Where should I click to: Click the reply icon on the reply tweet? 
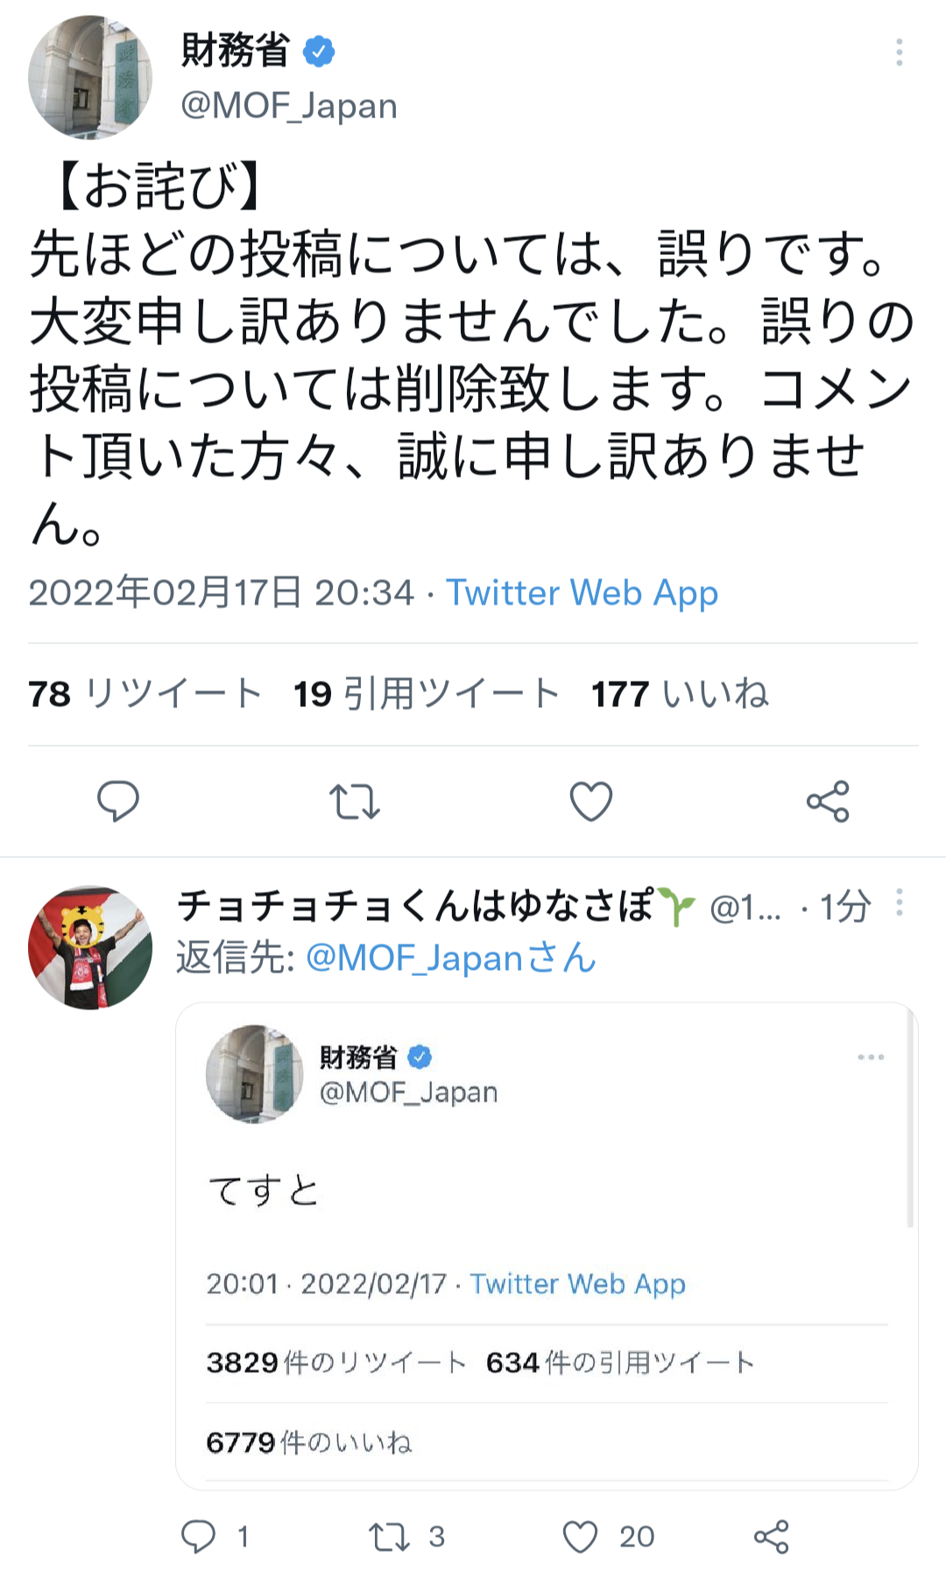(x=199, y=1536)
